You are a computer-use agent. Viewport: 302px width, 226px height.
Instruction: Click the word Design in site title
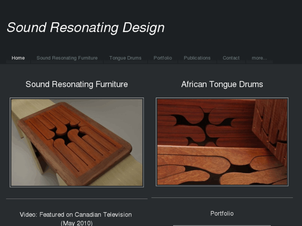pyautogui.click(x=143, y=27)
